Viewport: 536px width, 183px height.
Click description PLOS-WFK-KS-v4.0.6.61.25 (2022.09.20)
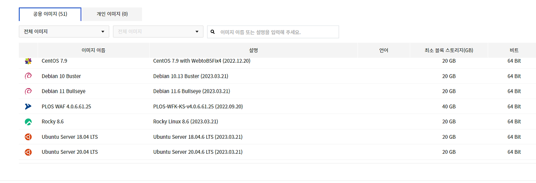click(x=198, y=107)
